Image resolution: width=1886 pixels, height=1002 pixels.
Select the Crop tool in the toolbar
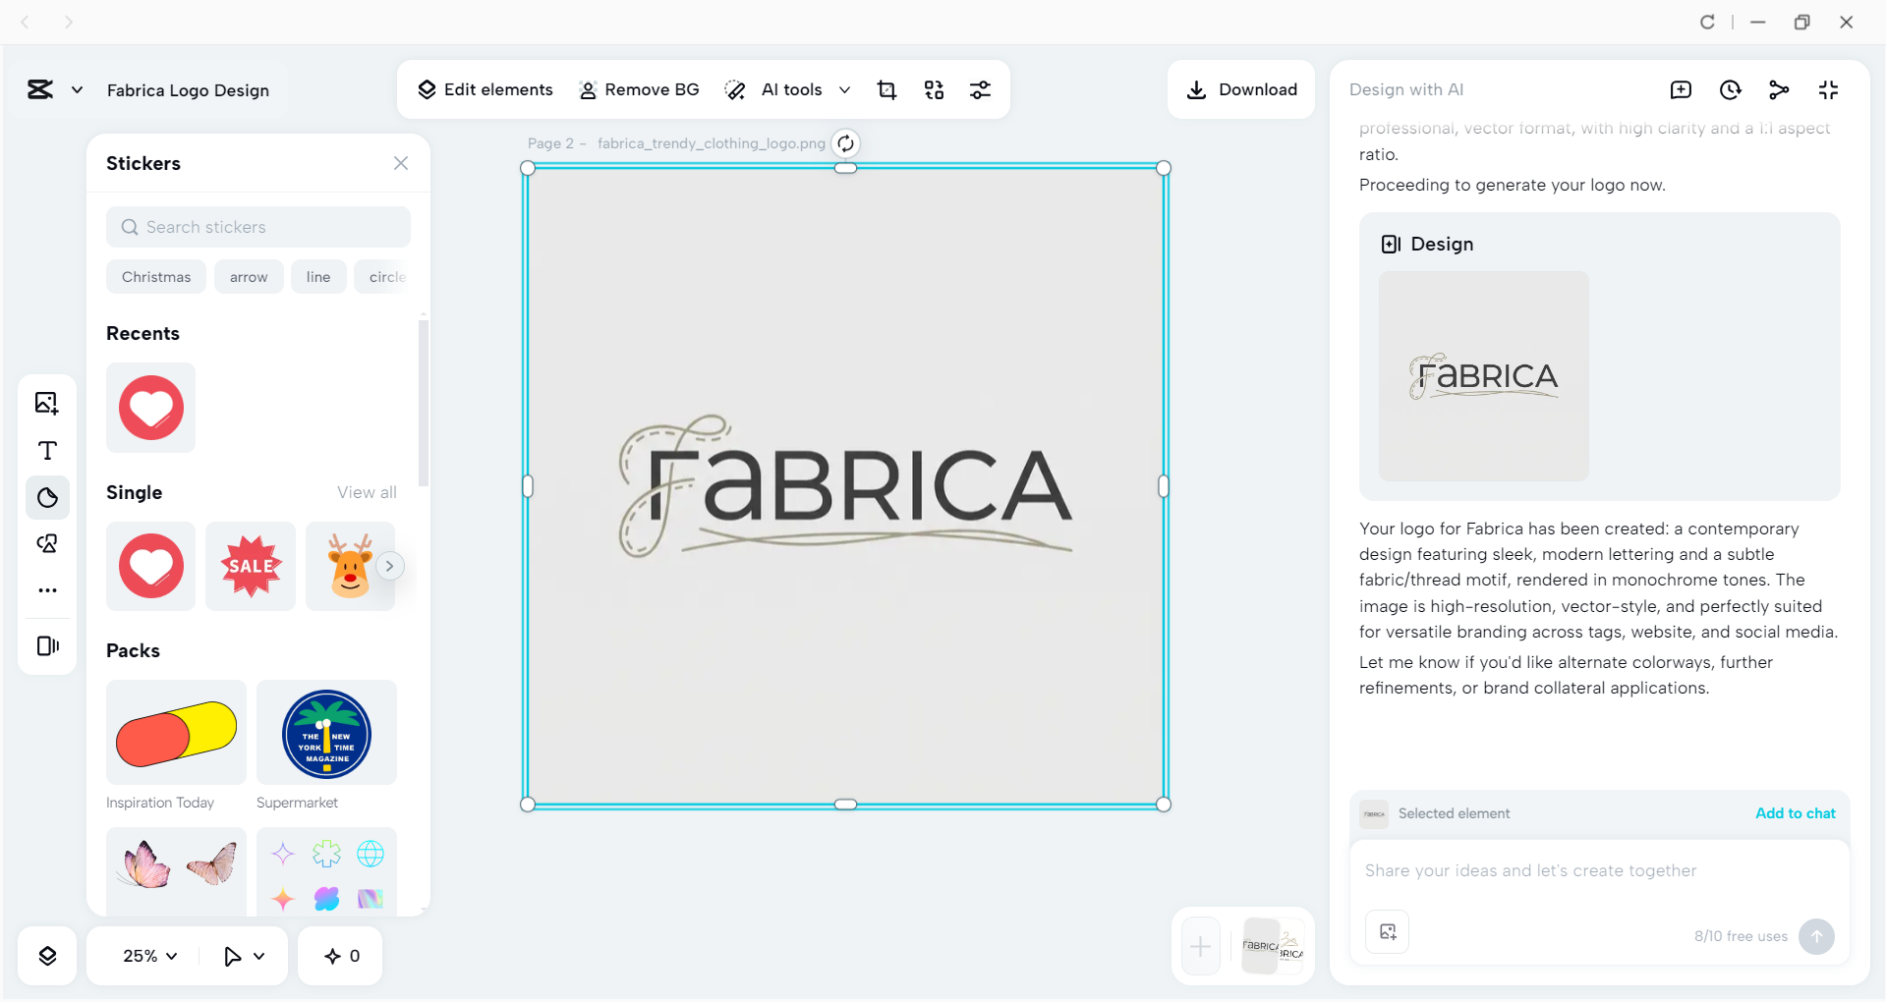point(886,89)
